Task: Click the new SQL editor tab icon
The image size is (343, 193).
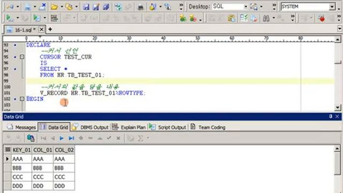Action: tap(28, 7)
